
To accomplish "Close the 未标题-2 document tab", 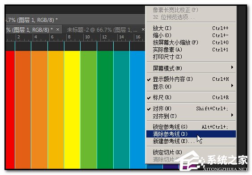I will tap(143, 29).
